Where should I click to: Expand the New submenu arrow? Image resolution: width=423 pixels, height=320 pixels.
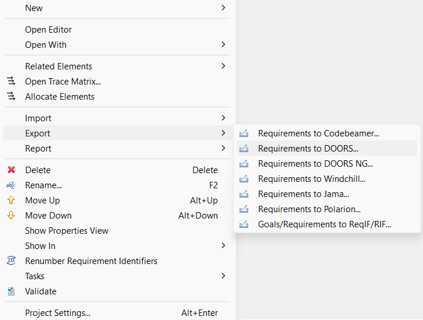(x=224, y=8)
